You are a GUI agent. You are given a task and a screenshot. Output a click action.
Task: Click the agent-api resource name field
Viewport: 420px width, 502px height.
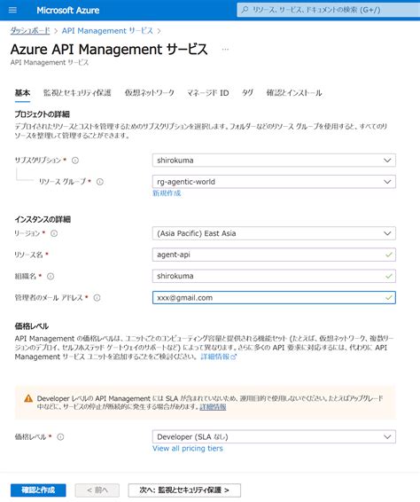pyautogui.click(x=274, y=255)
